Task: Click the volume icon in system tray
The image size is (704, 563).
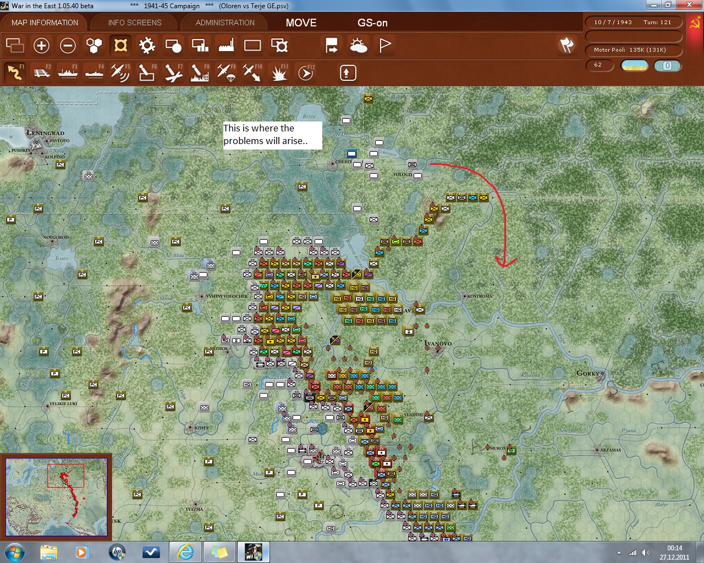Action: 646,553
